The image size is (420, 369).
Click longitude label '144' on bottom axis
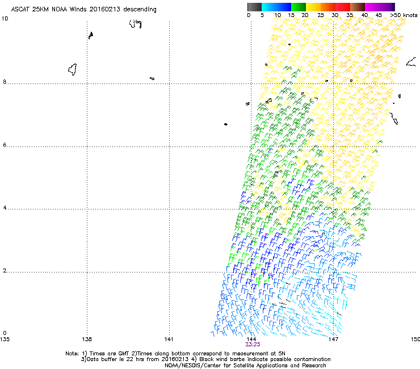pyautogui.click(x=251, y=339)
